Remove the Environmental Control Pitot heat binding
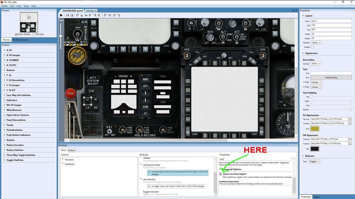The width and height of the screenshot is (355, 199). pos(149,172)
